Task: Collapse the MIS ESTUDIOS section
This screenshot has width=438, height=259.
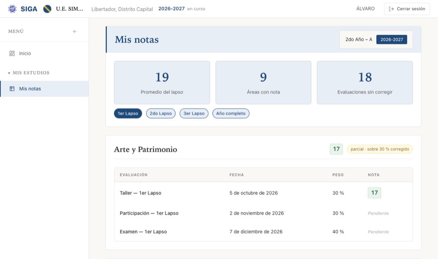Action: tap(29, 73)
